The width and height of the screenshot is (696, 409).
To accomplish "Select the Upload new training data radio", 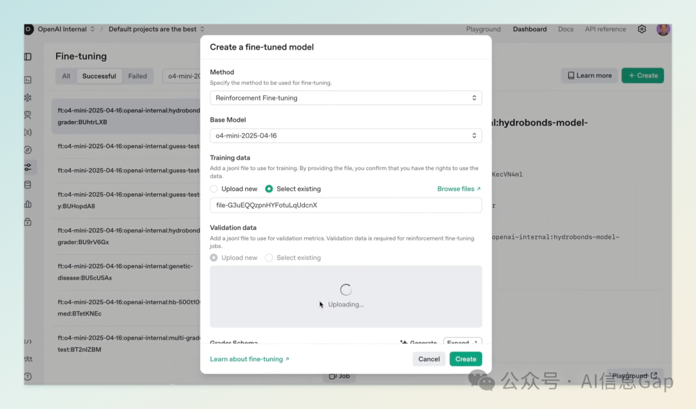I will (214, 189).
